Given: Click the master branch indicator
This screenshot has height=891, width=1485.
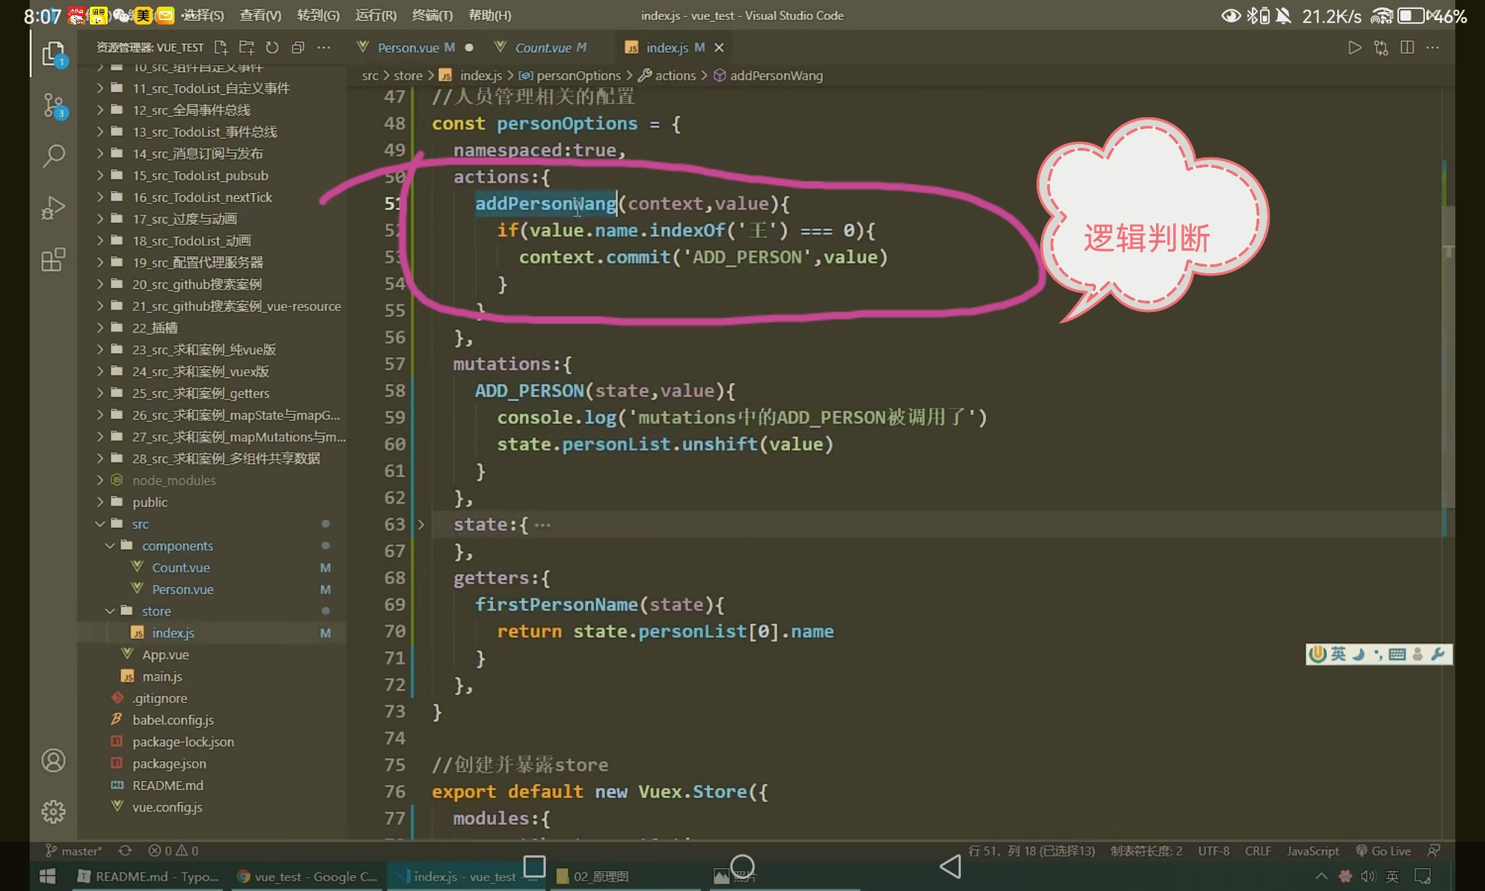Looking at the screenshot, I should pos(74,851).
